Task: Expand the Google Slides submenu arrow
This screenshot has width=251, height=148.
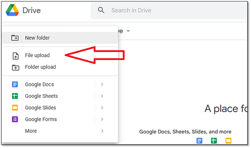Action: (x=102, y=108)
